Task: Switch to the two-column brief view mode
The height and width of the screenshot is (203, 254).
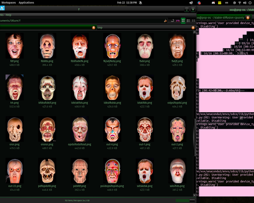Action: pyautogui.click(x=194, y=21)
